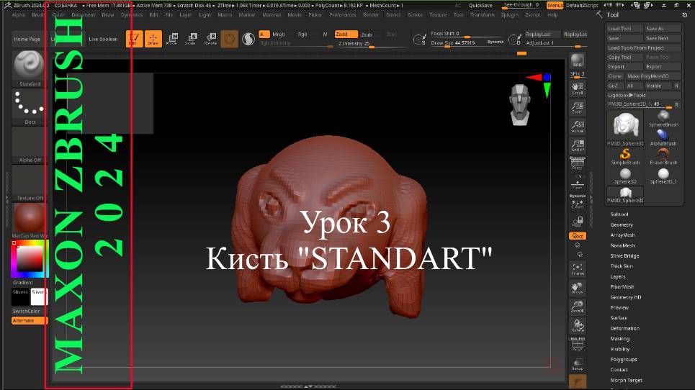This screenshot has height=390, width=695.
Task: Click the Load Tool button
Action: point(624,28)
